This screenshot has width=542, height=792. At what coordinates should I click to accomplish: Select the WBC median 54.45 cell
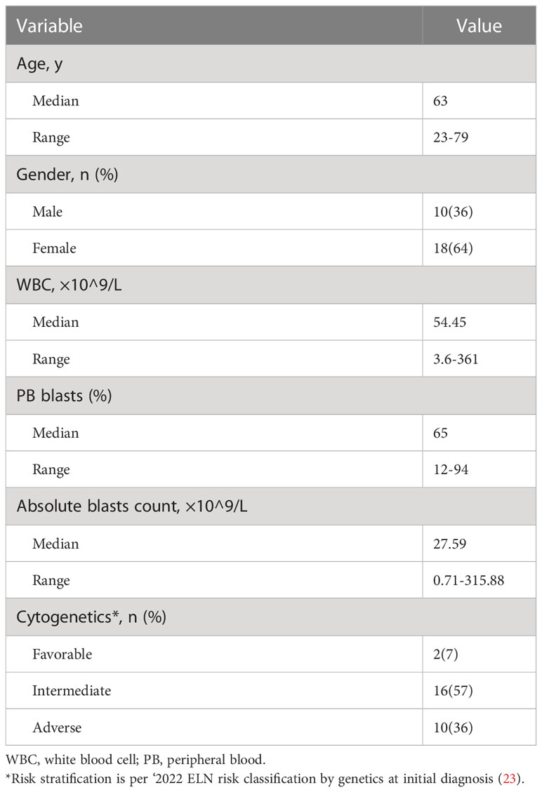tap(479, 322)
